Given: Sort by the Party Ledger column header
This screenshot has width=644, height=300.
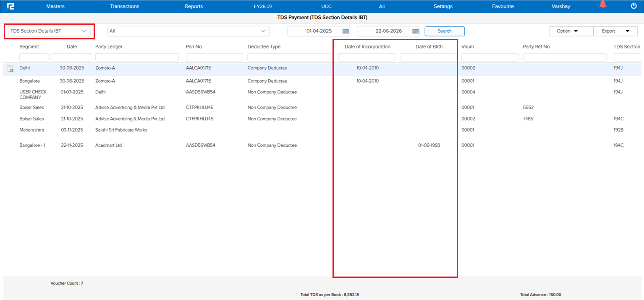Looking at the screenshot, I should coord(109,47).
